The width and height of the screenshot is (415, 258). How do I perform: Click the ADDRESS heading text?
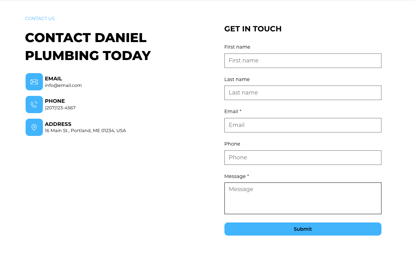[58, 124]
